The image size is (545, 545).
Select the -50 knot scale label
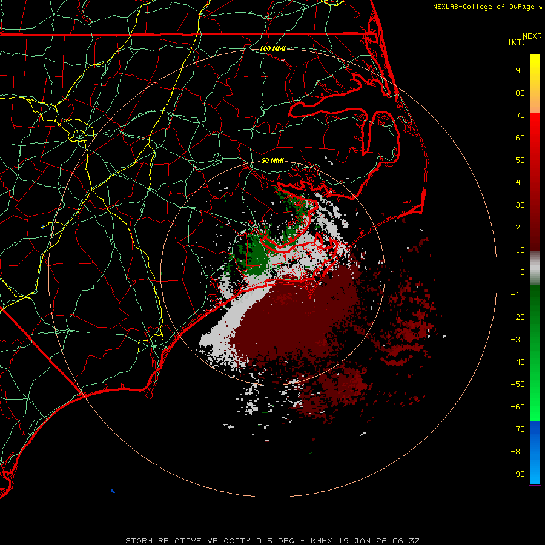coord(518,384)
